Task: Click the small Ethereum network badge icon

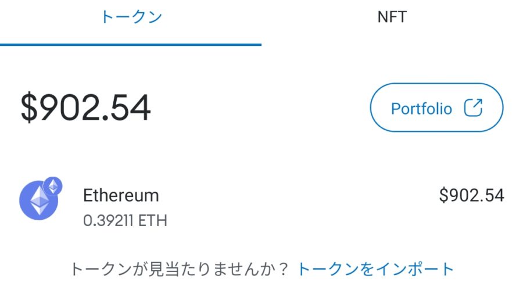Action: [53, 186]
